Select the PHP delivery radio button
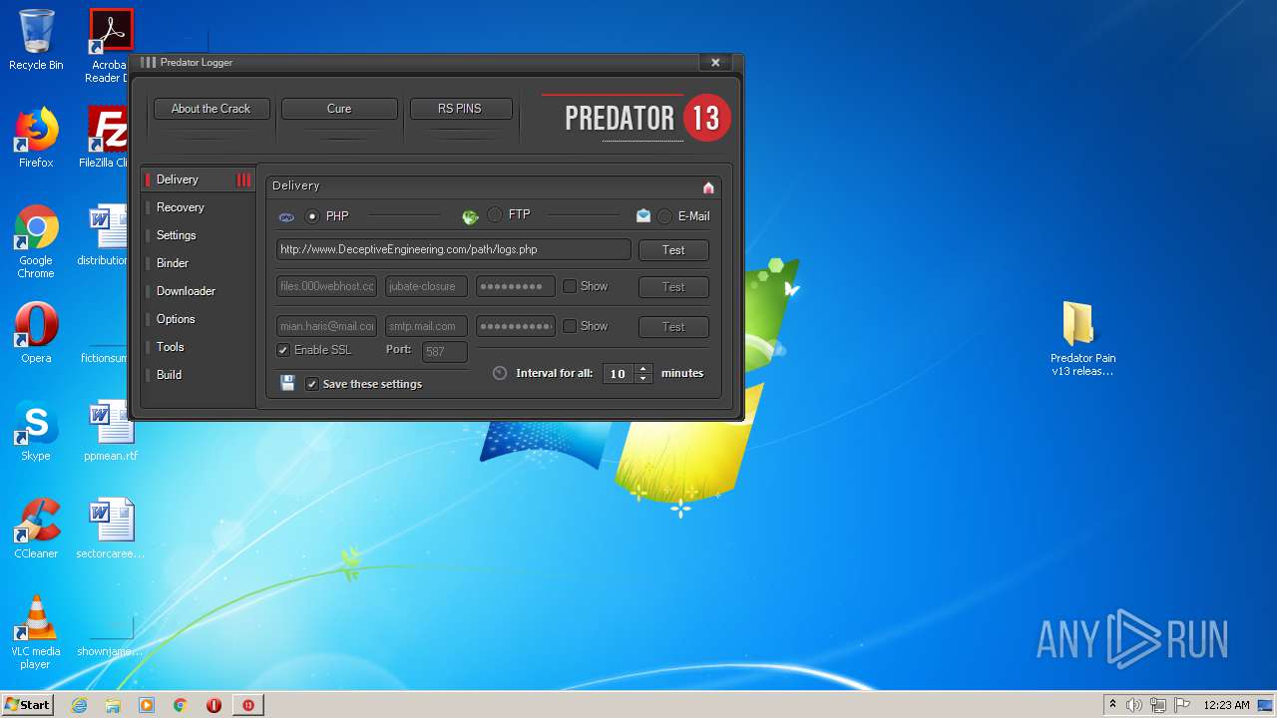1277x718 pixels. [312, 216]
